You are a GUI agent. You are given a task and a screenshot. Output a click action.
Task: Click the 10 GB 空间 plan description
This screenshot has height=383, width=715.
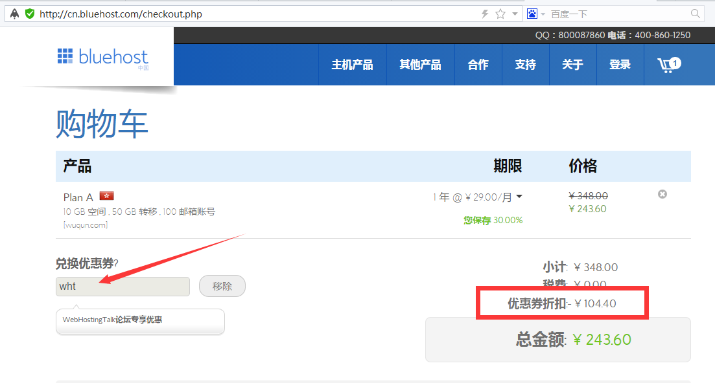pos(139,212)
